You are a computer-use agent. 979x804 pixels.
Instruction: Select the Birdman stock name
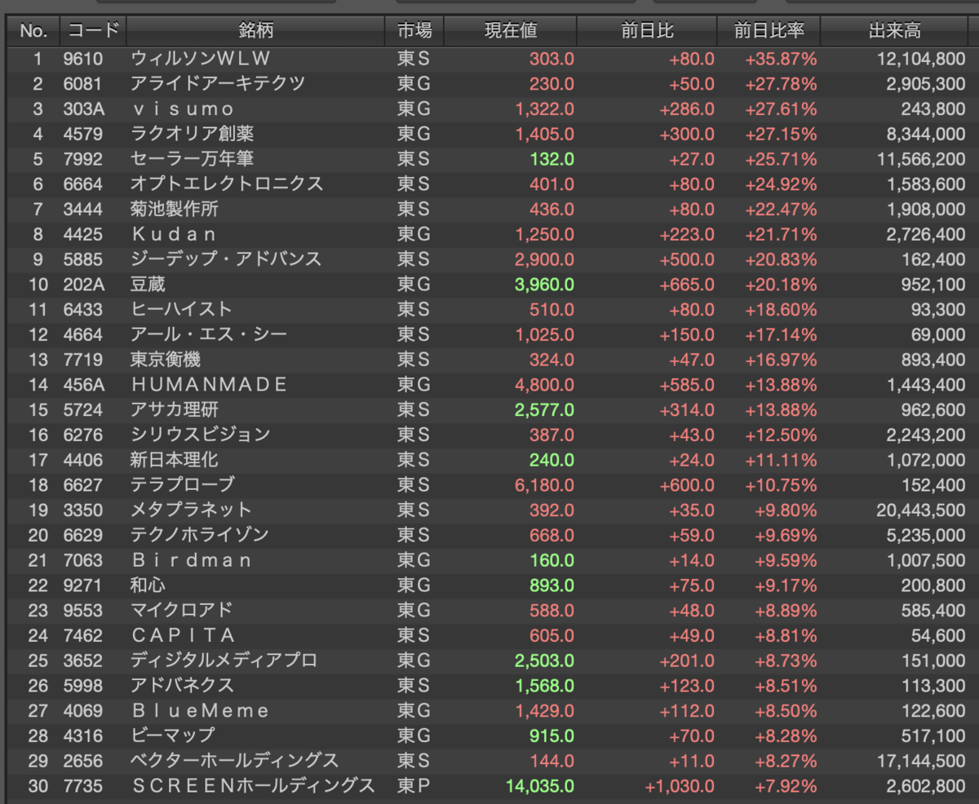[x=191, y=561]
